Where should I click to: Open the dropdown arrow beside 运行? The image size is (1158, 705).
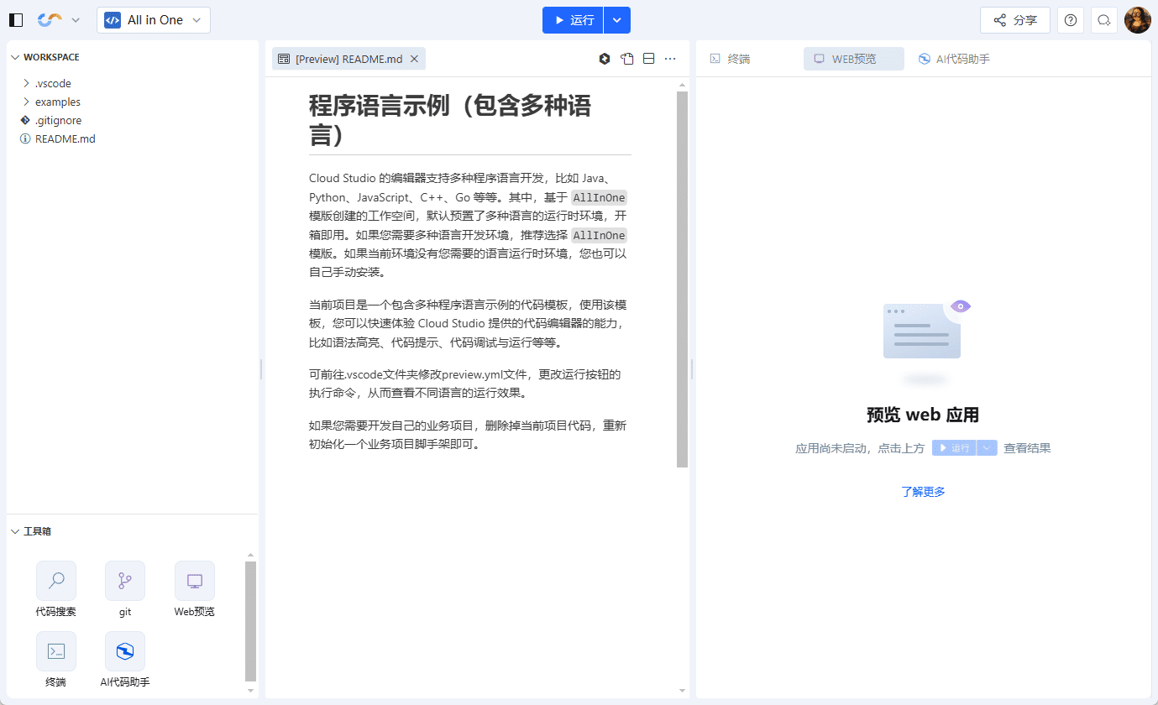(x=617, y=20)
